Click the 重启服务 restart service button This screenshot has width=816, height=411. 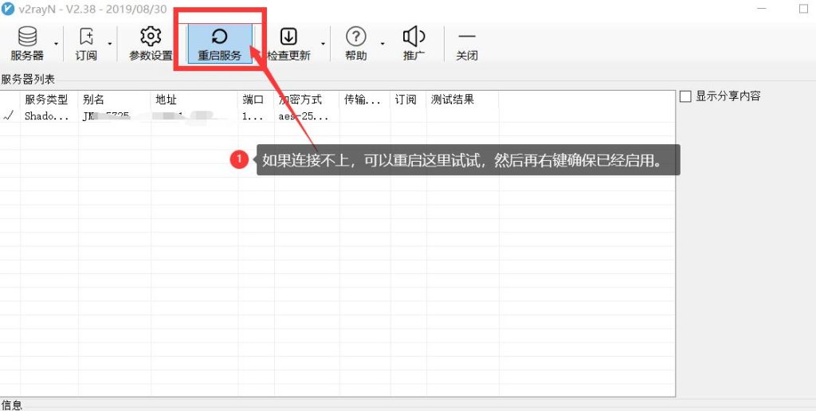click(x=220, y=44)
